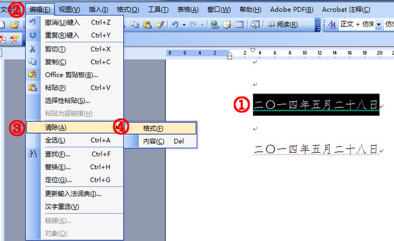Click the Insert Hyperlink globe icon
This screenshot has height=241, width=394.
click(215, 25)
